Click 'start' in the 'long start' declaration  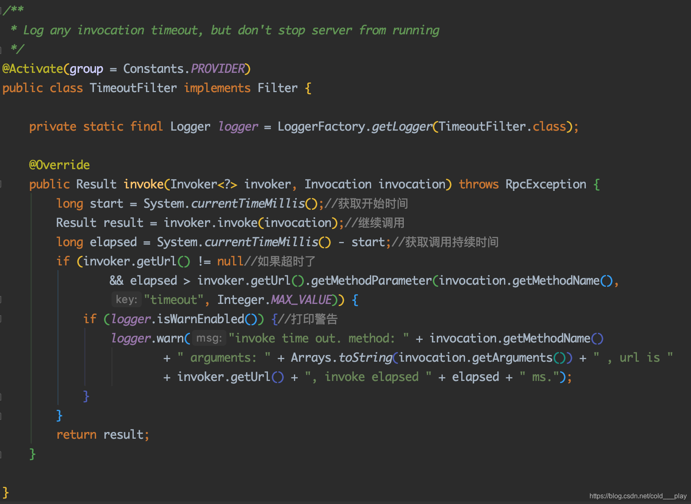[x=107, y=203]
